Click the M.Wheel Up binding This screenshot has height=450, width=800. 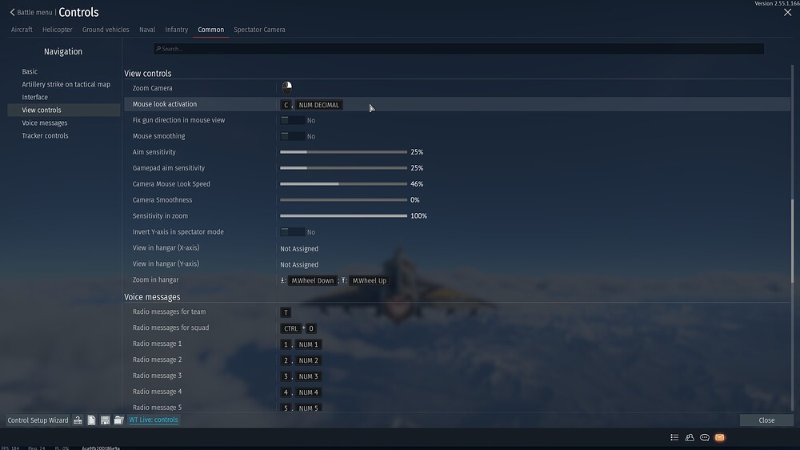point(369,280)
